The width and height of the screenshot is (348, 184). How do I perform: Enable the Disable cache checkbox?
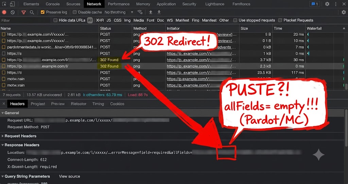coord(74,12)
